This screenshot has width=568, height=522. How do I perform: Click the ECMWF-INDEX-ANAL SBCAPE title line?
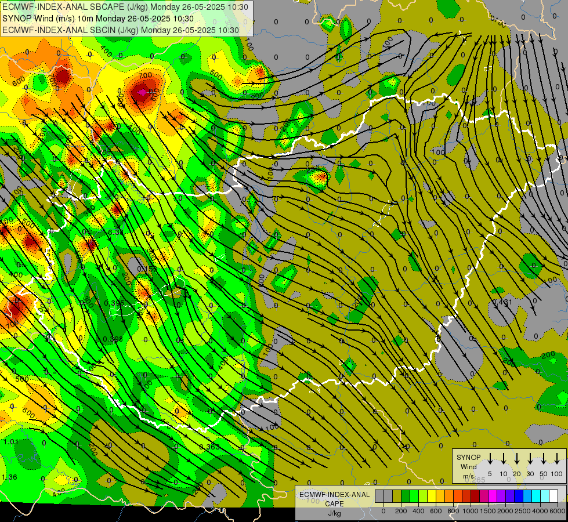[125, 7]
